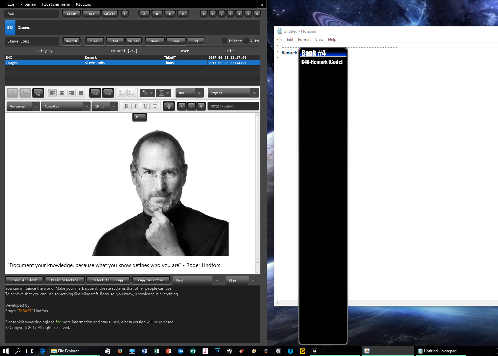This screenshot has height=356, width=498.
Task: Click the paste clipboard icon
Action: (38, 93)
